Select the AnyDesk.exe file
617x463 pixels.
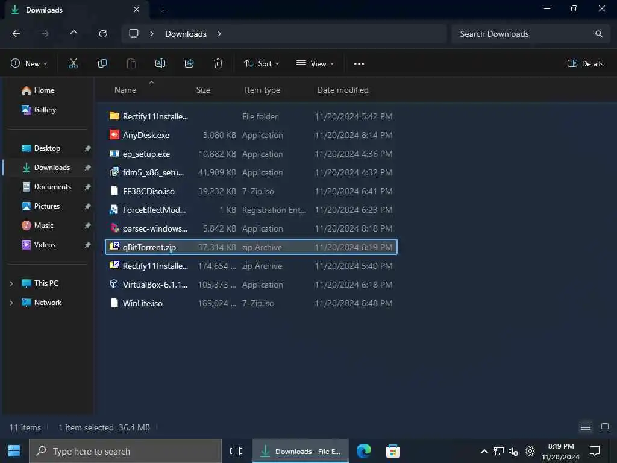pyautogui.click(x=251, y=135)
